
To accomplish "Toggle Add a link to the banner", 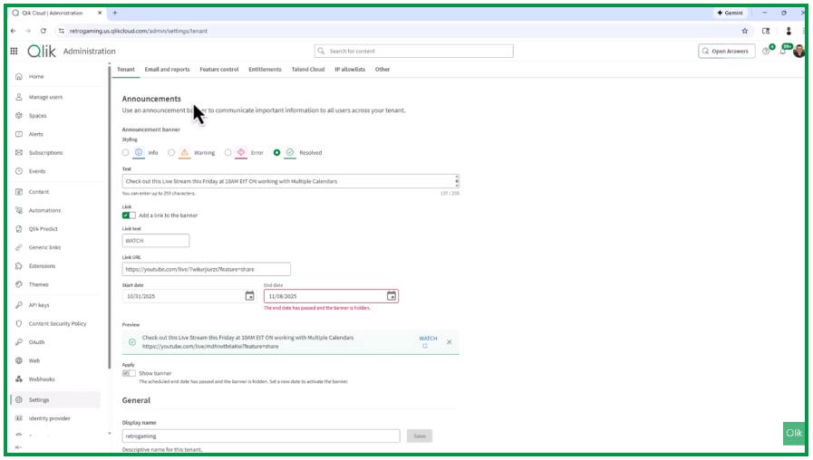I will click(x=129, y=216).
